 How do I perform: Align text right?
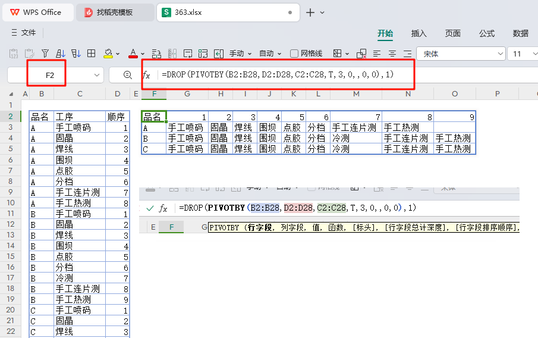pos(407,54)
